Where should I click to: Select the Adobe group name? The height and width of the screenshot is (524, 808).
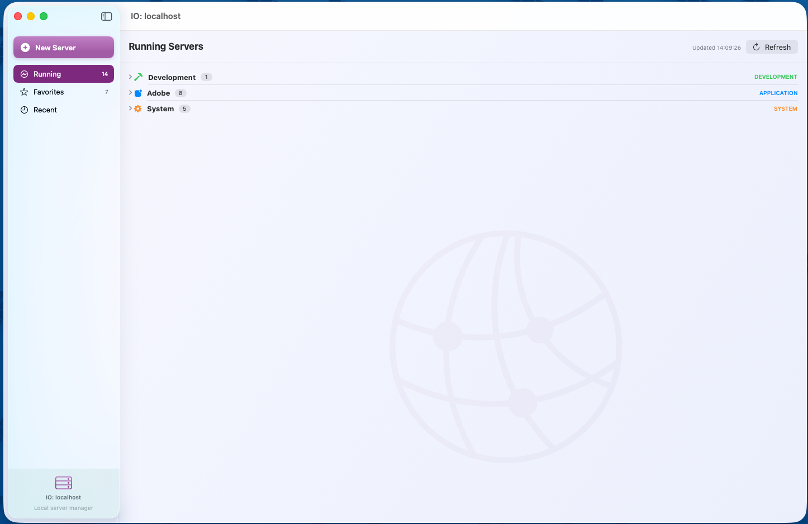click(158, 93)
